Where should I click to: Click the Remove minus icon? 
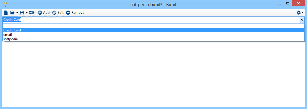click(x=68, y=13)
